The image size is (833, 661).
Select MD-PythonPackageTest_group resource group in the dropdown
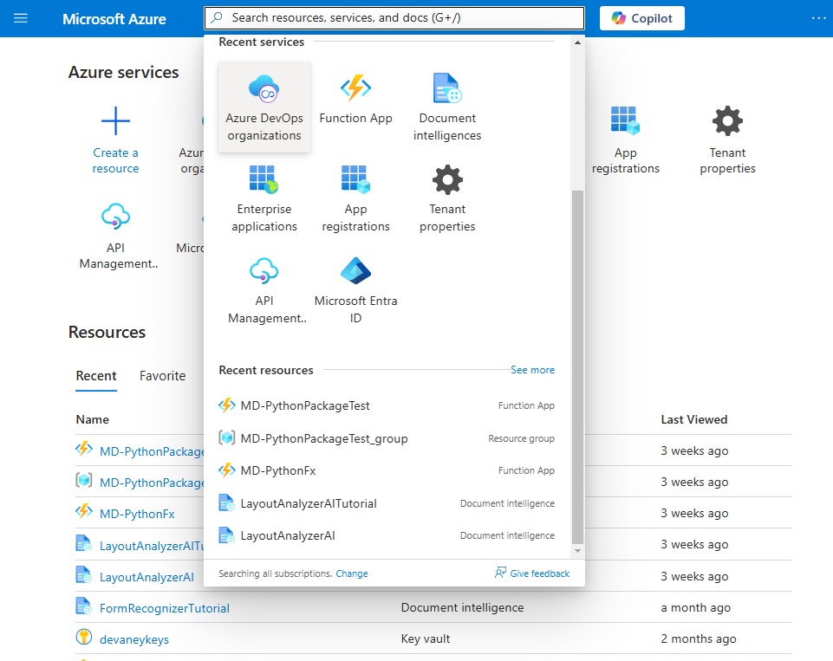tap(387, 438)
